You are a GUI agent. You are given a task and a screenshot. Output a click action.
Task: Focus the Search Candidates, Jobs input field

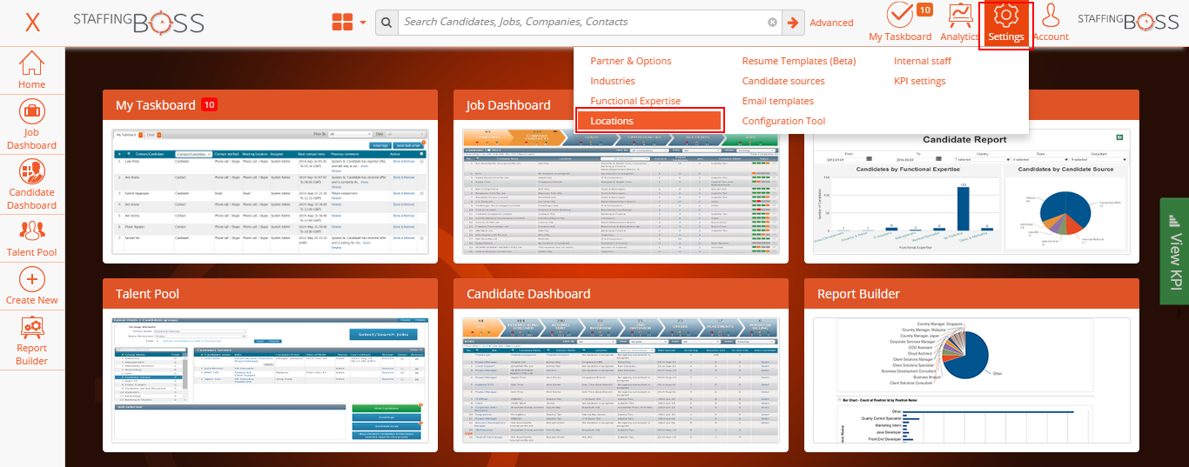(x=581, y=23)
